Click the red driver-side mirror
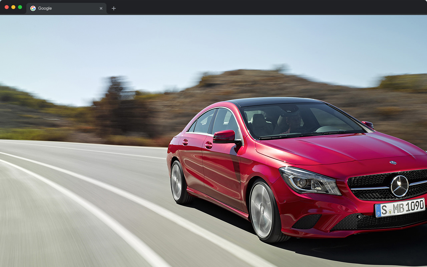Viewport: 427px width, 267px height. pyautogui.click(x=225, y=136)
